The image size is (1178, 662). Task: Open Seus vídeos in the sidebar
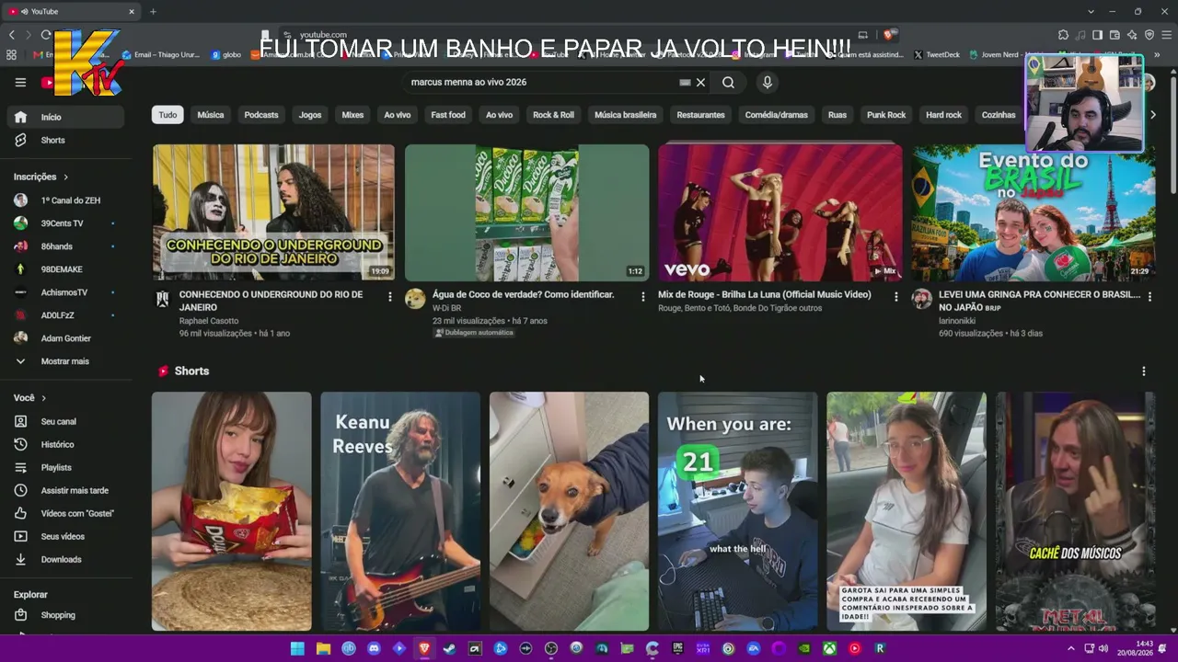64,536
